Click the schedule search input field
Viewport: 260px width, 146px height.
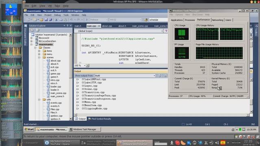[158, 20]
